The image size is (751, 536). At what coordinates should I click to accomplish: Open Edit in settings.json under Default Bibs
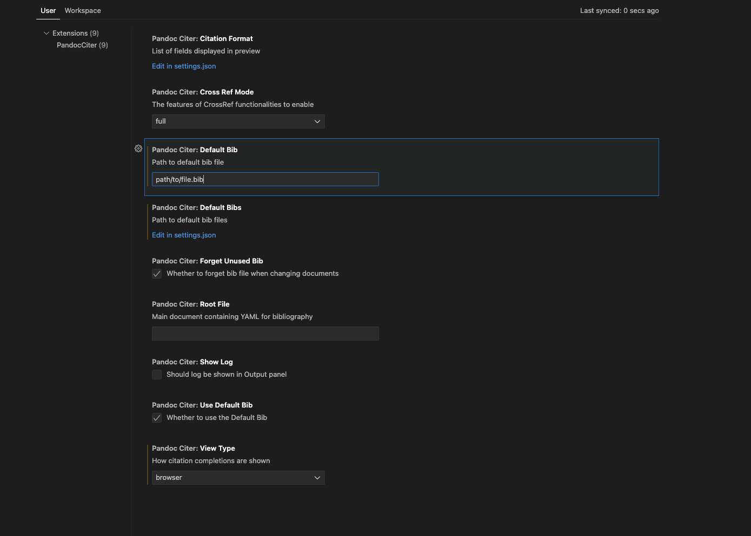tap(184, 235)
